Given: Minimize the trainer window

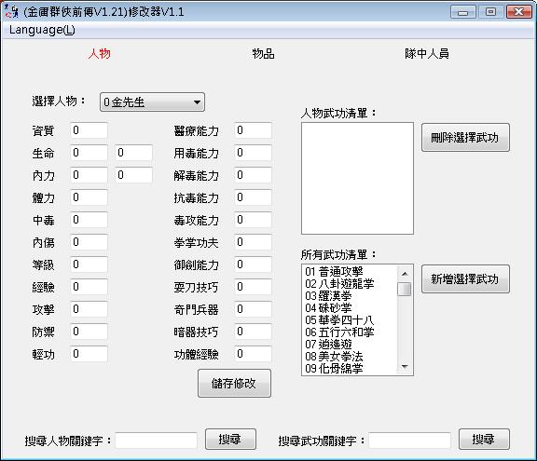Looking at the screenshot, I should click(x=462, y=12).
